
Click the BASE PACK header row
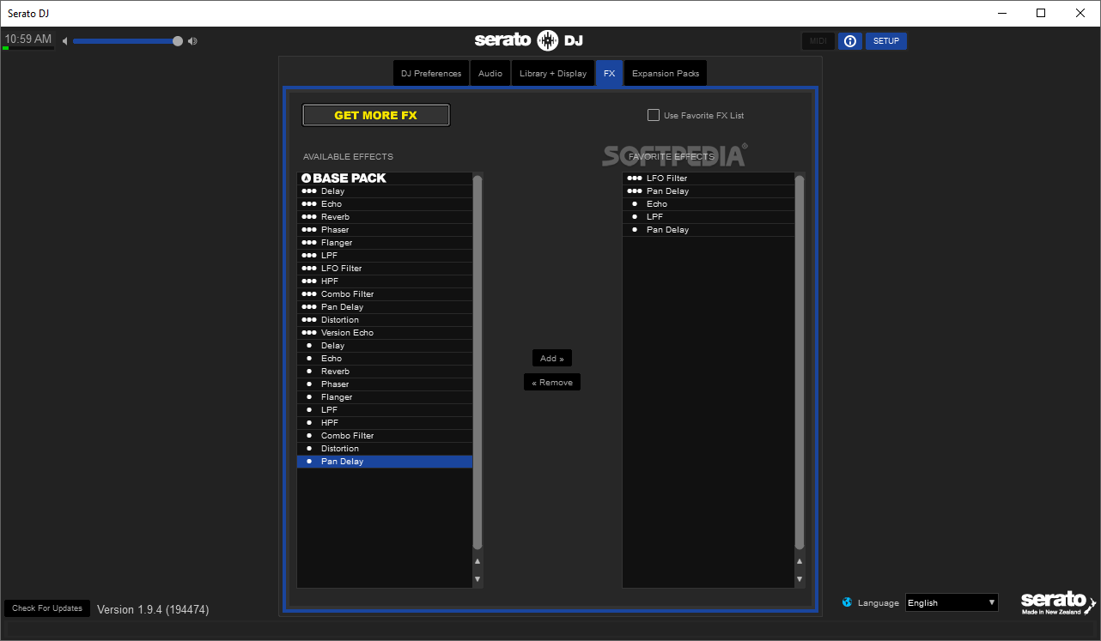[x=385, y=178]
